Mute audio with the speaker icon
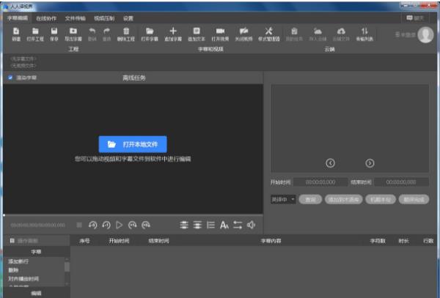440x298 pixels. (251, 225)
